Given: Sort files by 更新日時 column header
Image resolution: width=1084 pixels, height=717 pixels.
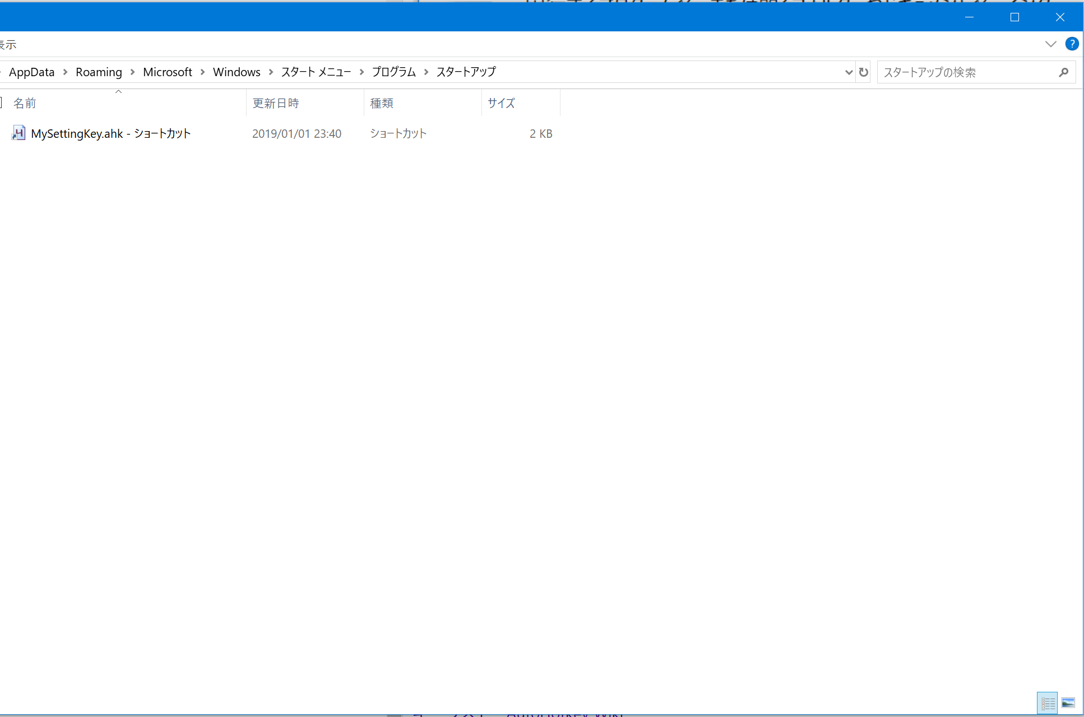Looking at the screenshot, I should coord(276,103).
